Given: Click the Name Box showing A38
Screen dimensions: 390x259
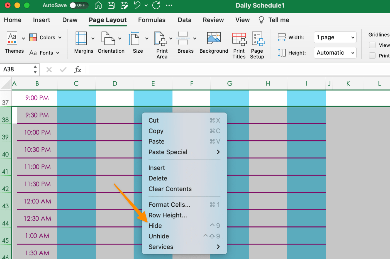Looking at the screenshot, I should (17, 69).
